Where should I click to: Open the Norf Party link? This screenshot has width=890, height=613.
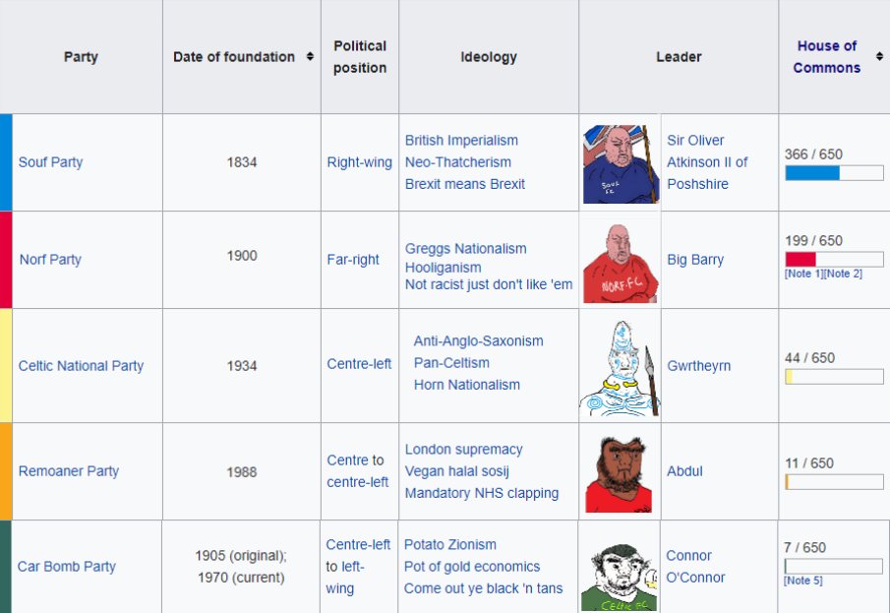tap(50, 260)
